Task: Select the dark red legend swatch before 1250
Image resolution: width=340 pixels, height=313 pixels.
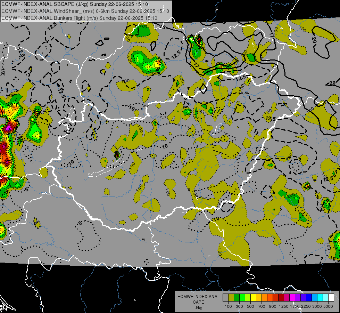Action: click(x=281, y=298)
